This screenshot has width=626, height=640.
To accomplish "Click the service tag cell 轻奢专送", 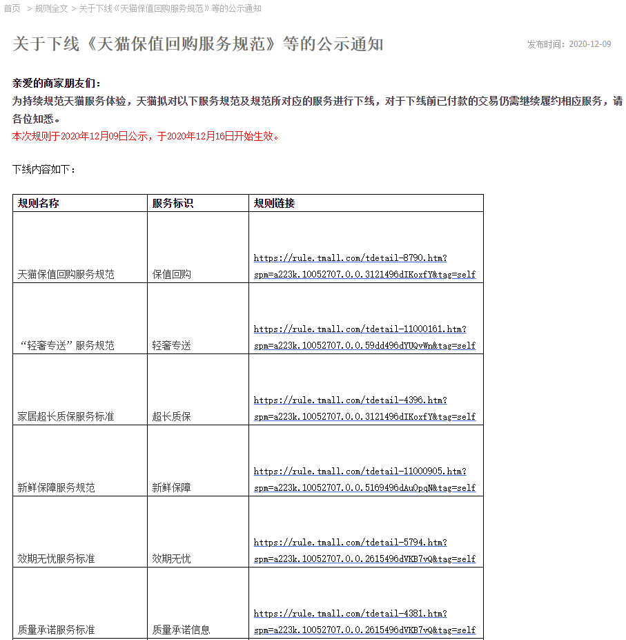I will [171, 345].
